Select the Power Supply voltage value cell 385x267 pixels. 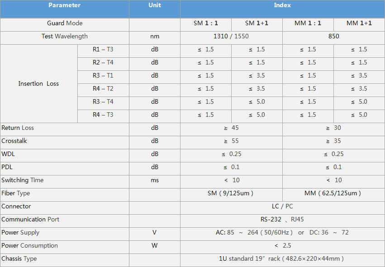coord(282,232)
